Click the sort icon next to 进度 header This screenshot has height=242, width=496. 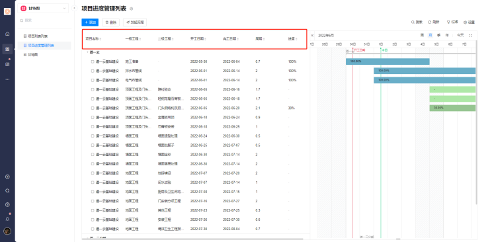point(296,39)
